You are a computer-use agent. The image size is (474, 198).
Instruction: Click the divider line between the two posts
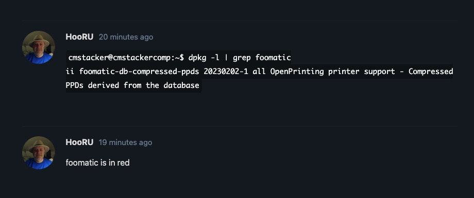(x=240, y=126)
